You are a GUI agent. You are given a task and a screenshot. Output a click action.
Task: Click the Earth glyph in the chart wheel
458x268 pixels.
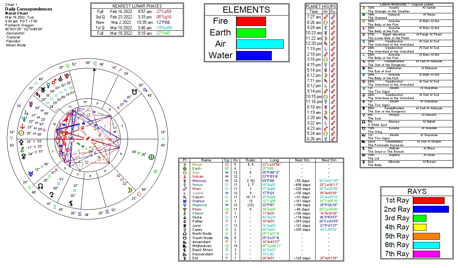click(151, 157)
